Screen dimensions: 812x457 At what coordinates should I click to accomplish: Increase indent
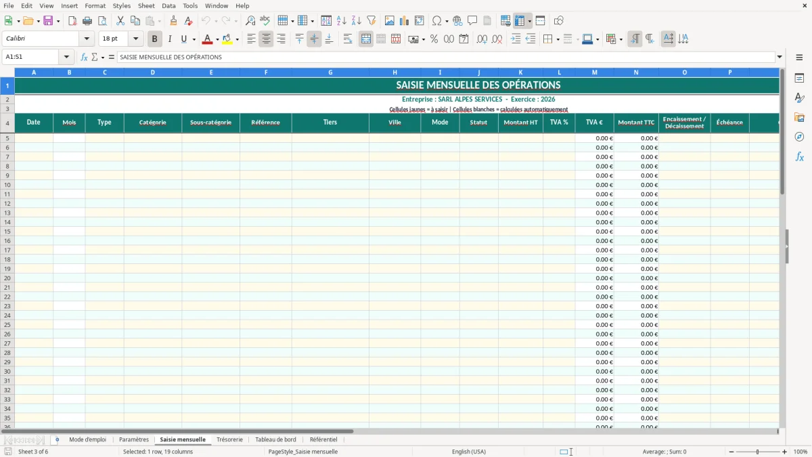[516, 39]
